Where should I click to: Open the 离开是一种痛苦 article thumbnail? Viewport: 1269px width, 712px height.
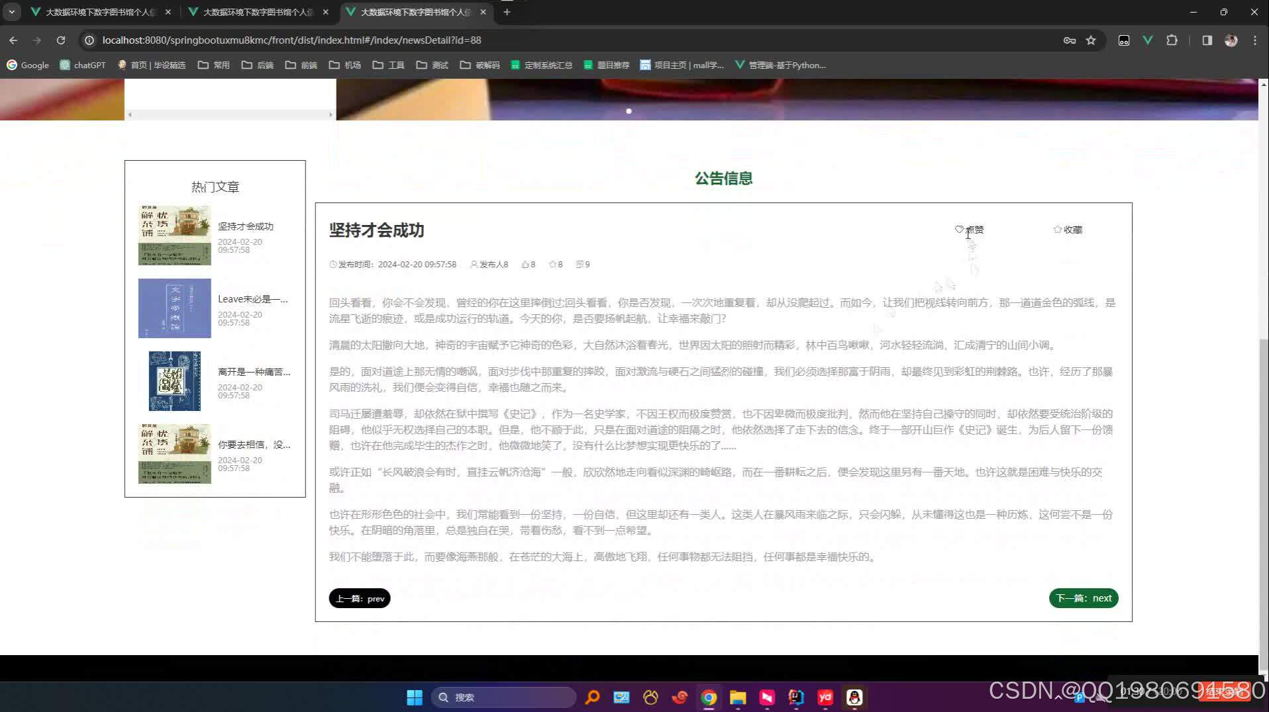point(174,380)
